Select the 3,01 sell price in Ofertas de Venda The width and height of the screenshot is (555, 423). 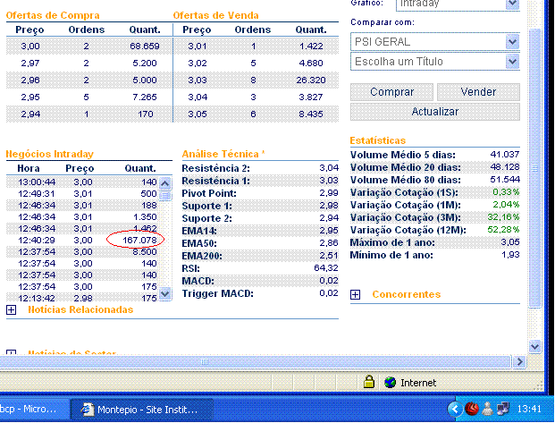198,46
